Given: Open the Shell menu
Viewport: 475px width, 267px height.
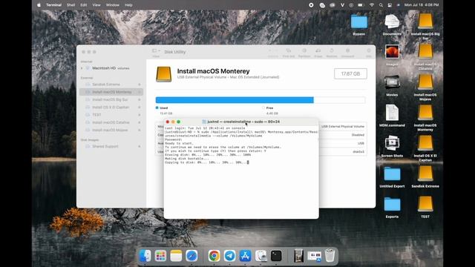Looking at the screenshot, I should [71, 5].
